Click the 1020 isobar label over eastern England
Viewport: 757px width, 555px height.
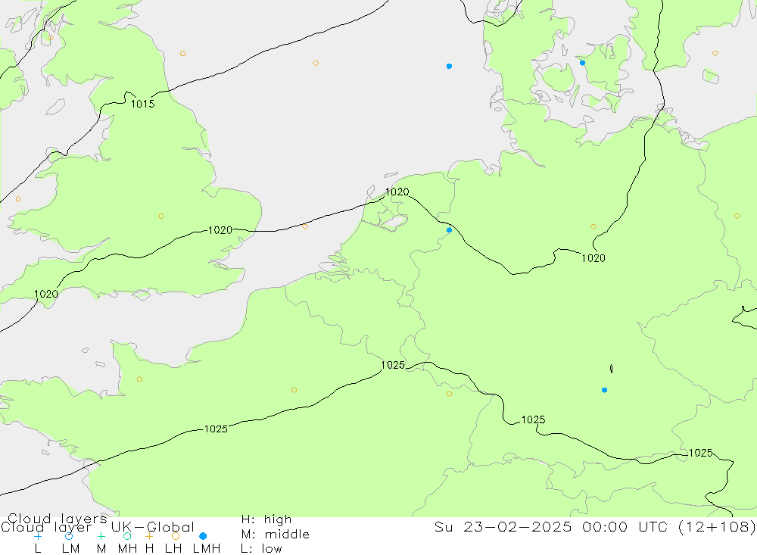click(x=220, y=230)
